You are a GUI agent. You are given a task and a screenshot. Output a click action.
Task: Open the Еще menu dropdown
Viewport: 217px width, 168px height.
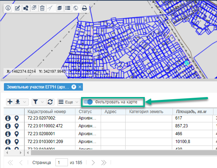[x=68, y=102]
